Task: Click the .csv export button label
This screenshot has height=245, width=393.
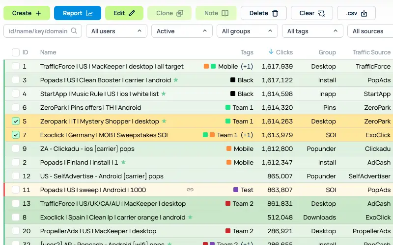Action: [351, 13]
